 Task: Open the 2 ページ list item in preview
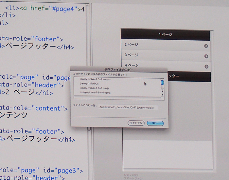(166, 46)
